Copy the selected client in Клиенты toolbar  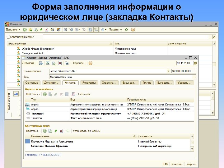[36, 30]
